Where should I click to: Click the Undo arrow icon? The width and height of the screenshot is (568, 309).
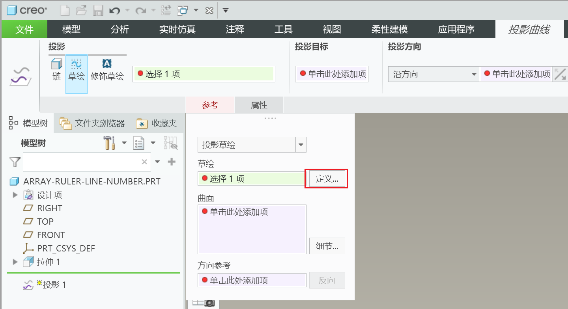(x=114, y=10)
